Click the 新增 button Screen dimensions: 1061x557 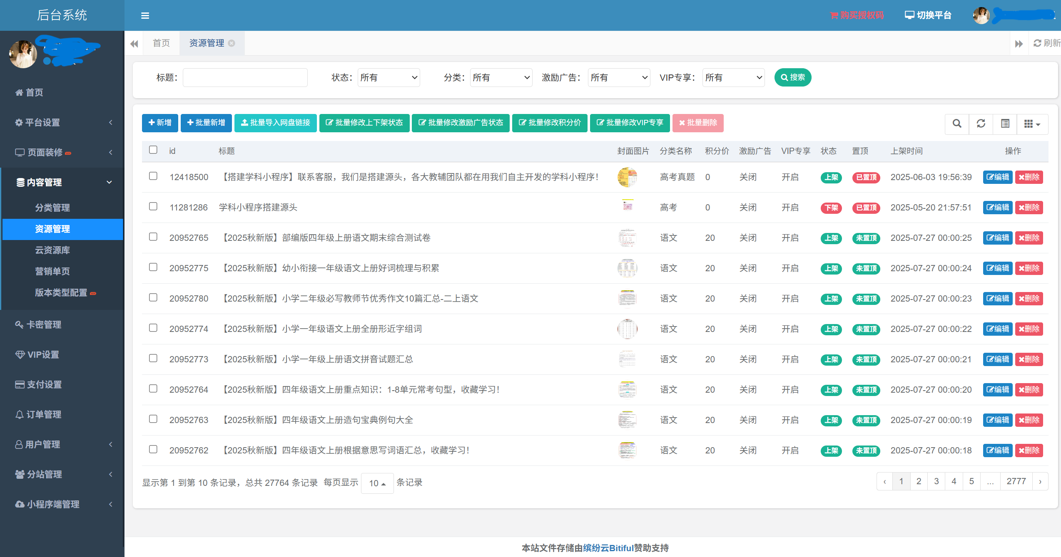(159, 123)
